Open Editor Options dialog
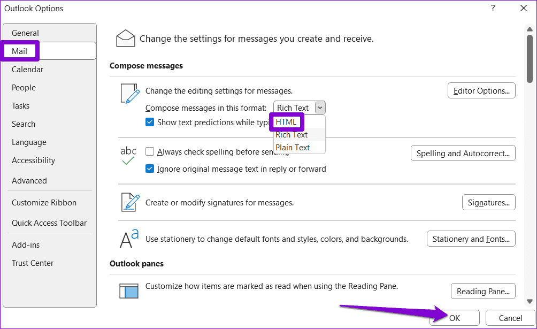Screen dimensions: 537x329 pos(481,90)
